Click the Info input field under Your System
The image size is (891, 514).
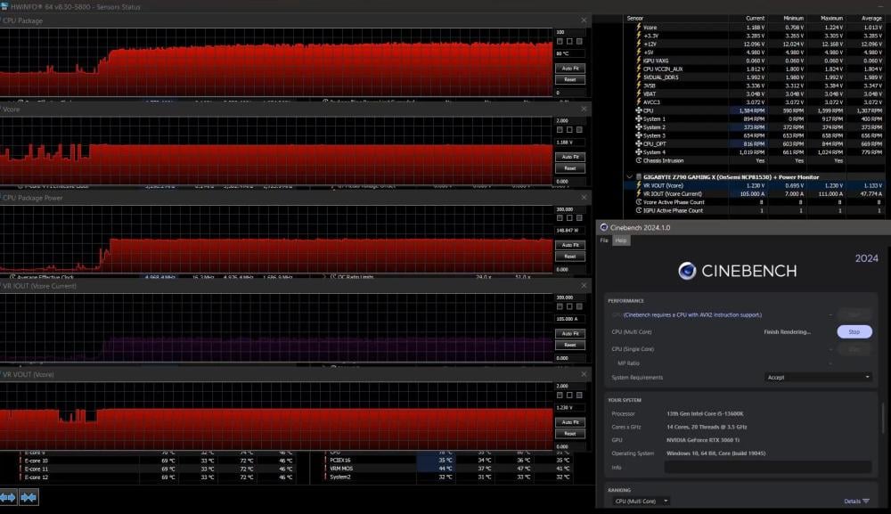pyautogui.click(x=766, y=466)
